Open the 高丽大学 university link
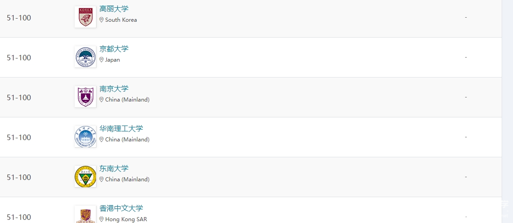The image size is (513, 223). point(114,9)
